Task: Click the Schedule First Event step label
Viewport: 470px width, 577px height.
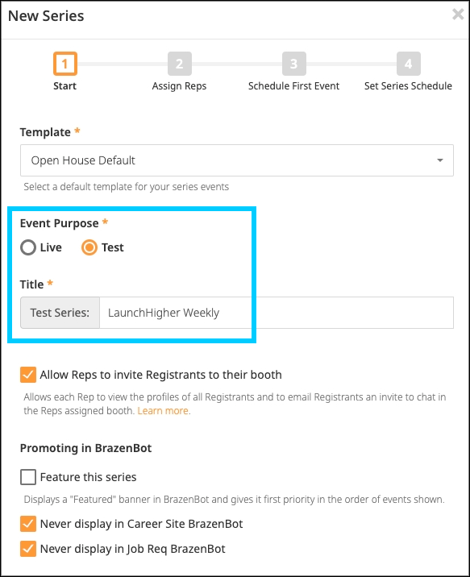Action: tap(293, 86)
